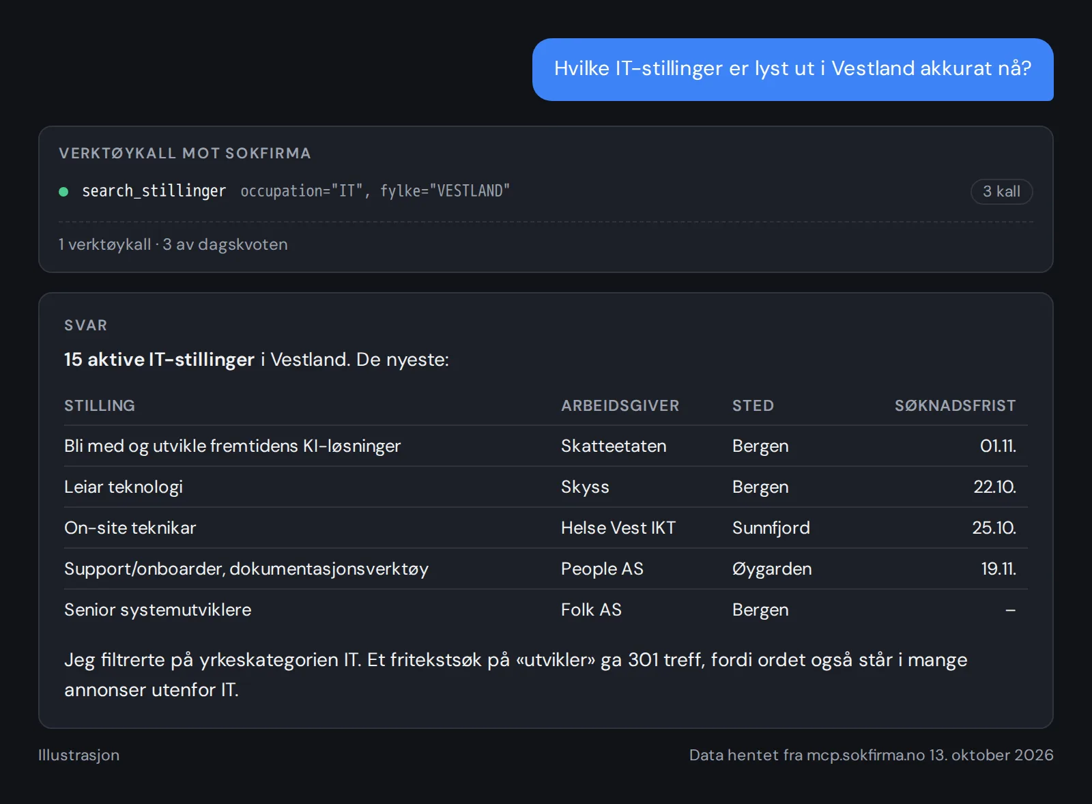
Task: Click location 'Sunnfjord'
Action: point(771,528)
